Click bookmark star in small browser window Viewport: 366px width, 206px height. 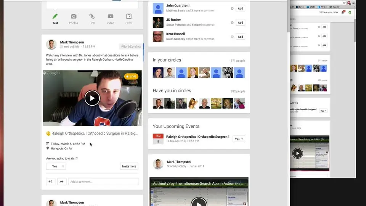coord(344,3)
